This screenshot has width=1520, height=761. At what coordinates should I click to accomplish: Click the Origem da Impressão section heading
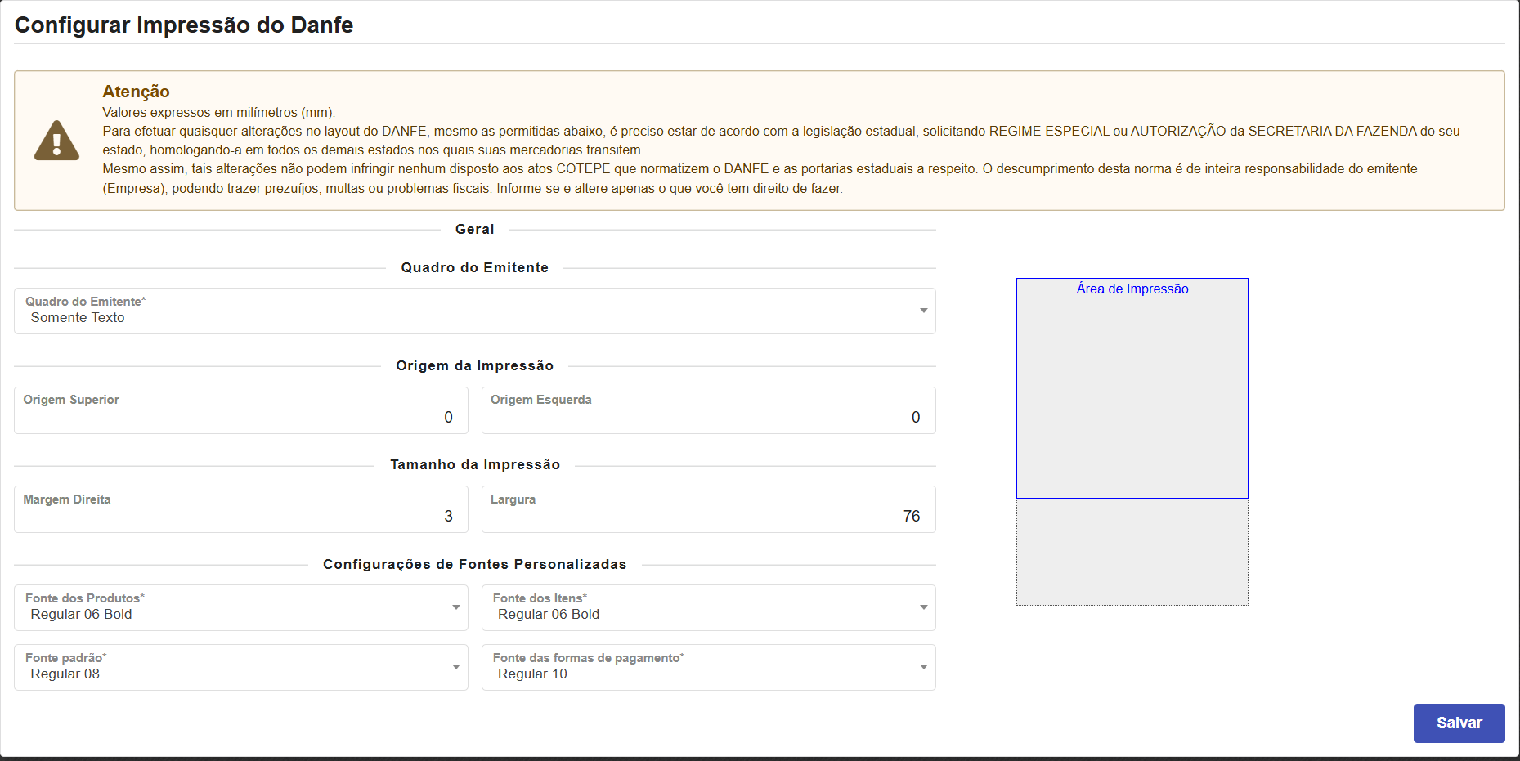tap(474, 366)
